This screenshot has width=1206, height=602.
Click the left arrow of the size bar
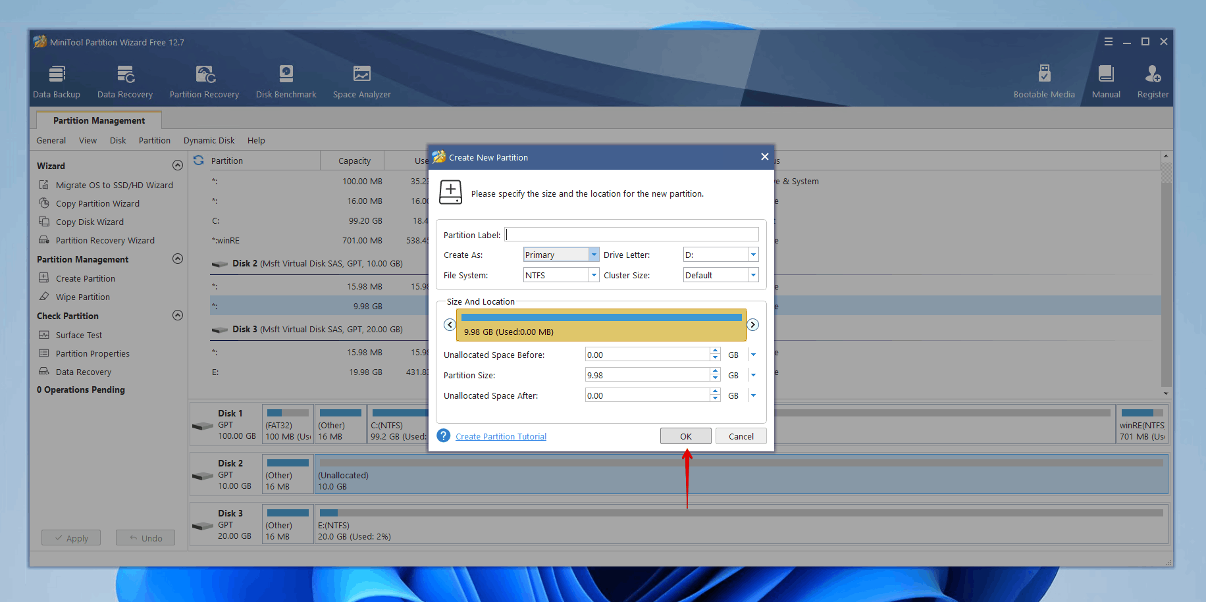coord(450,324)
